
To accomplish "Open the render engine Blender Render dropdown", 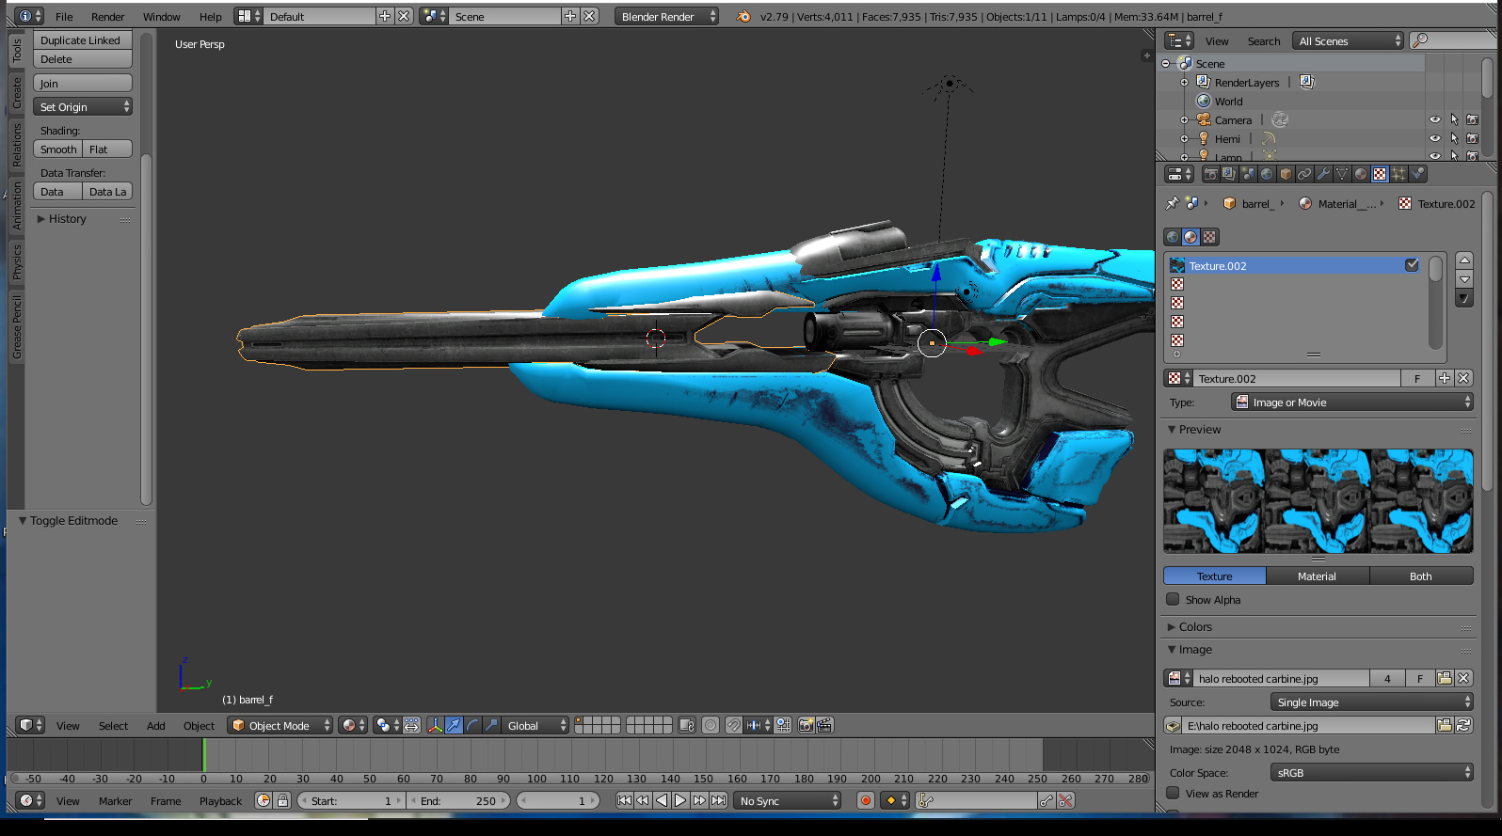I will [x=666, y=16].
